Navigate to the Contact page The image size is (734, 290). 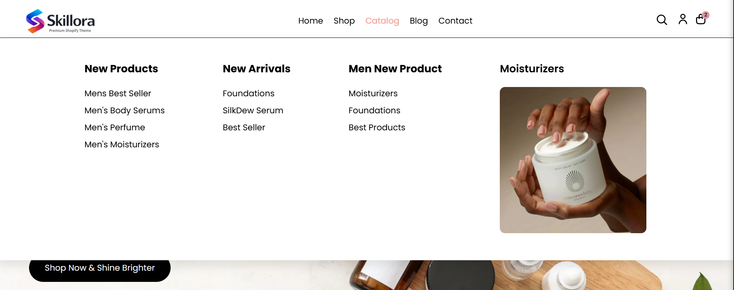[455, 21]
